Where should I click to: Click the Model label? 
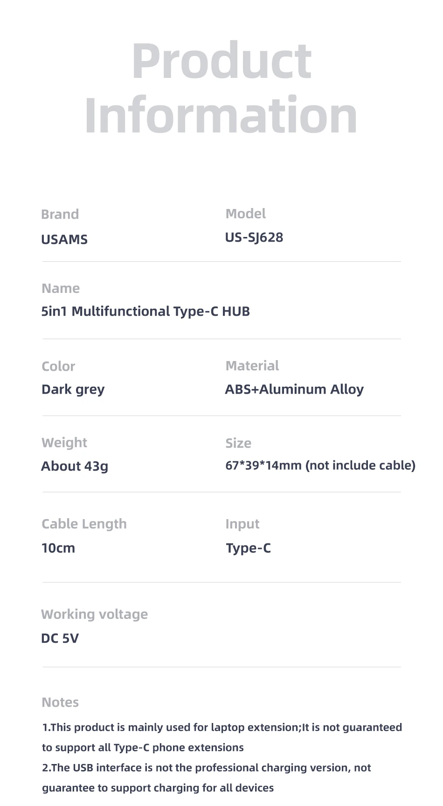coord(245,214)
